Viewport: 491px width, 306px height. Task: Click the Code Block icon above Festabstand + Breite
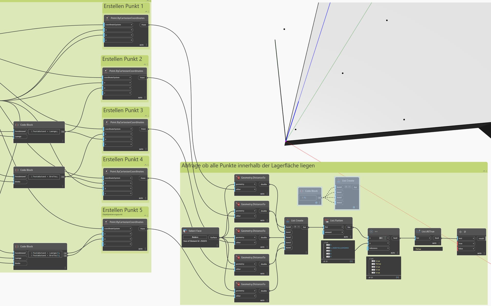[17, 170]
